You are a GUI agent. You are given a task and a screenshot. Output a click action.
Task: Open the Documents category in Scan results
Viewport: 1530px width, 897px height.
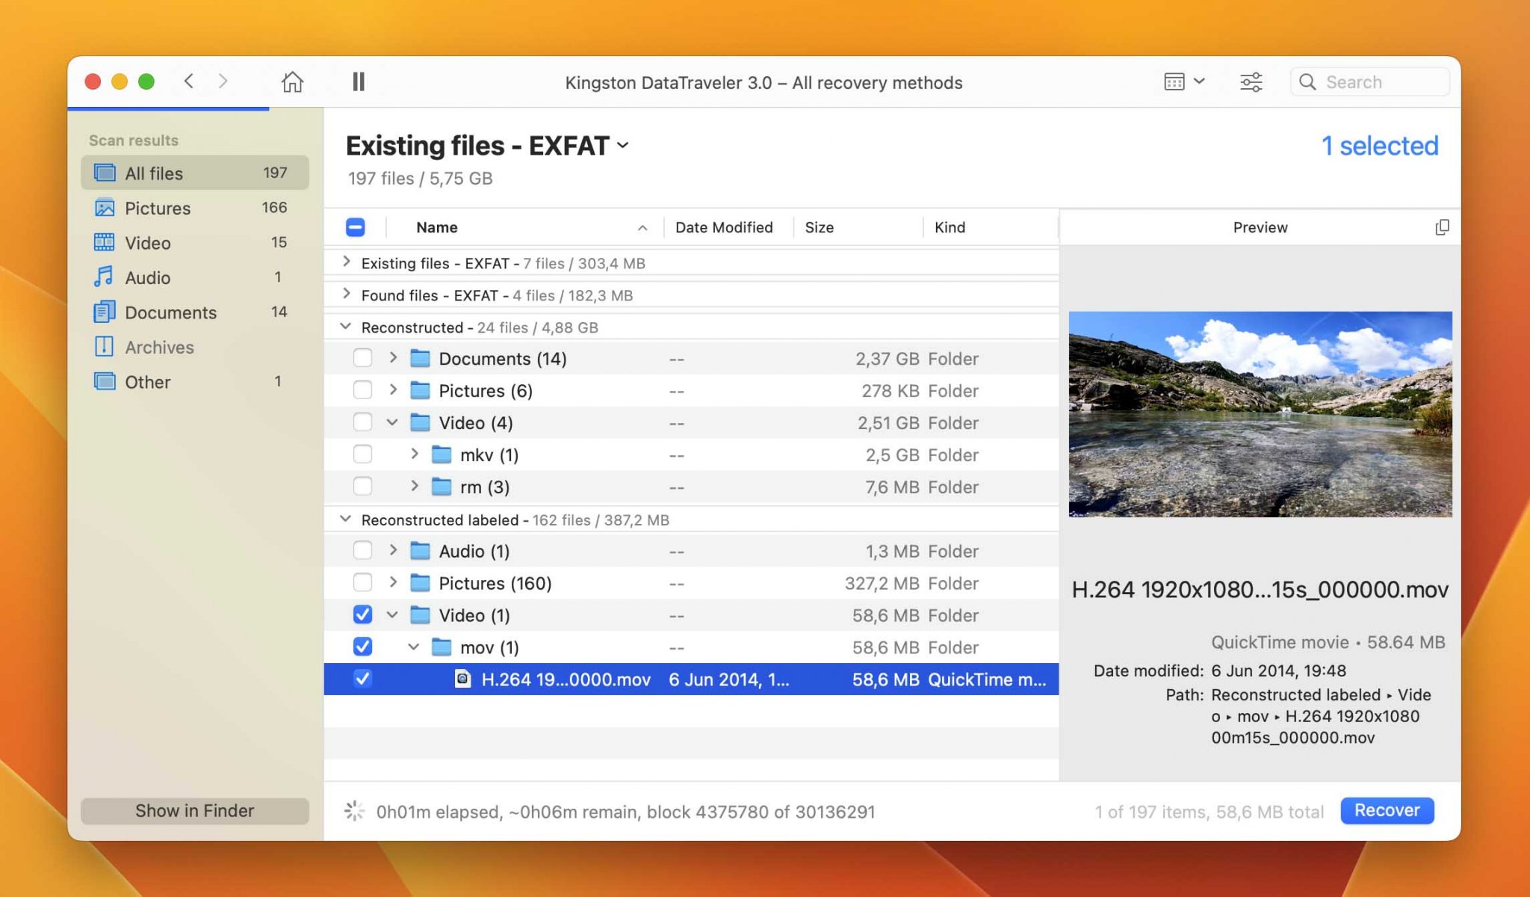pos(171,312)
